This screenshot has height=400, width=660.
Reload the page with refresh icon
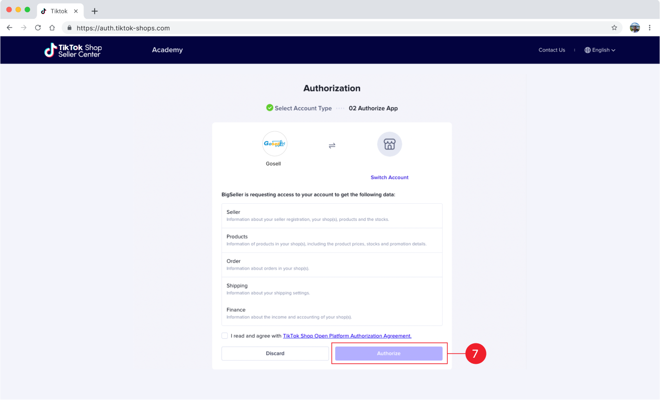pos(38,28)
